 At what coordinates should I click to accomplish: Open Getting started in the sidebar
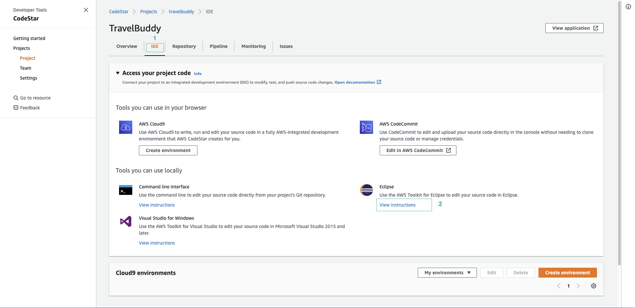29,38
